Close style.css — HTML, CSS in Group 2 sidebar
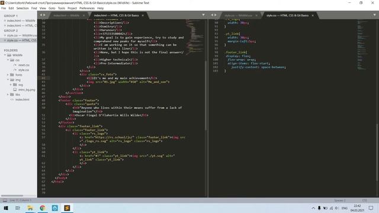Image resolution: width=379 pixels, height=213 pixels. click(5, 40)
